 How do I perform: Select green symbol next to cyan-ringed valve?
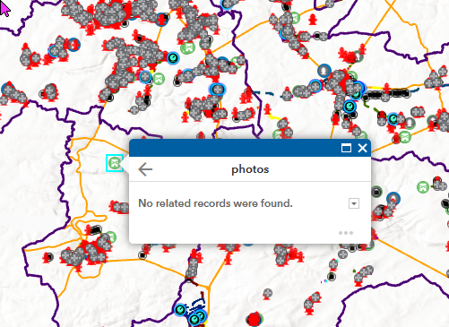[x=159, y=79]
